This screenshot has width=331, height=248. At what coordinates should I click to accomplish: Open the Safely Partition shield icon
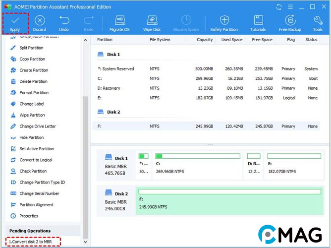pyautogui.click(x=223, y=21)
